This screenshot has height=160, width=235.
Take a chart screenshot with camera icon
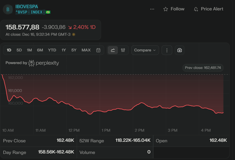[180, 50]
